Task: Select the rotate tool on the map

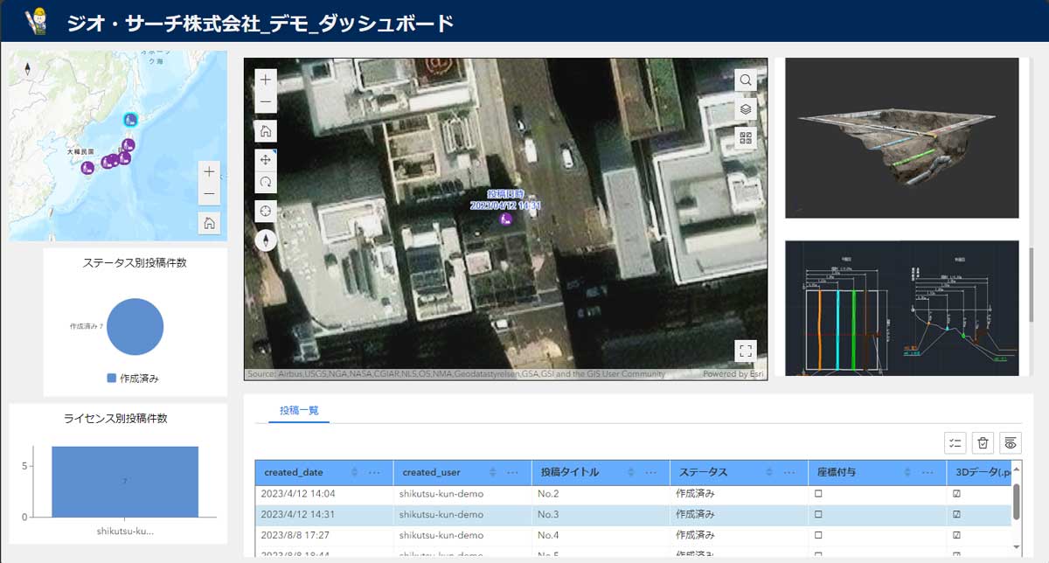Action: (x=265, y=183)
